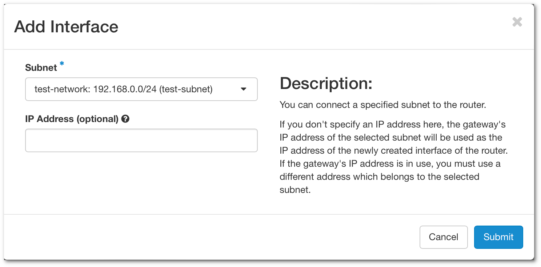
Task: Close the Add Interface dialog with X
Action: 517,22
